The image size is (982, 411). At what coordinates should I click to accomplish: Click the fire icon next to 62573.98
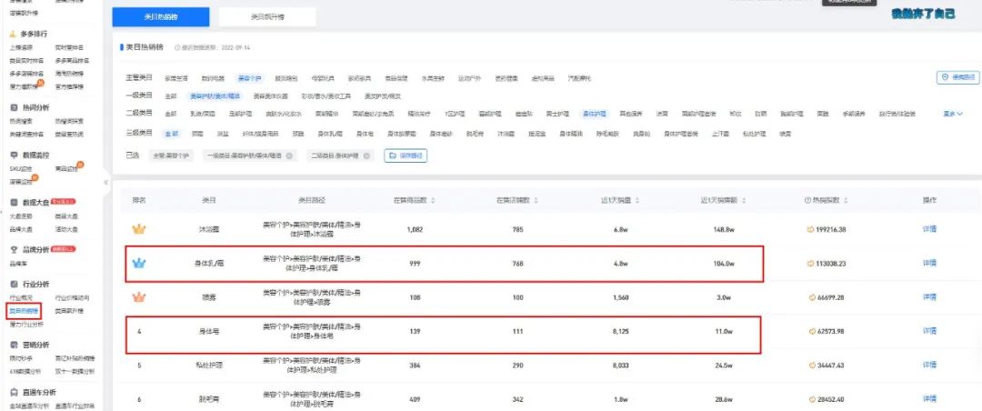(811, 331)
